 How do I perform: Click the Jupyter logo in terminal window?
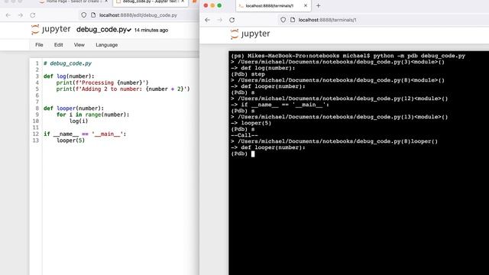(x=250, y=34)
